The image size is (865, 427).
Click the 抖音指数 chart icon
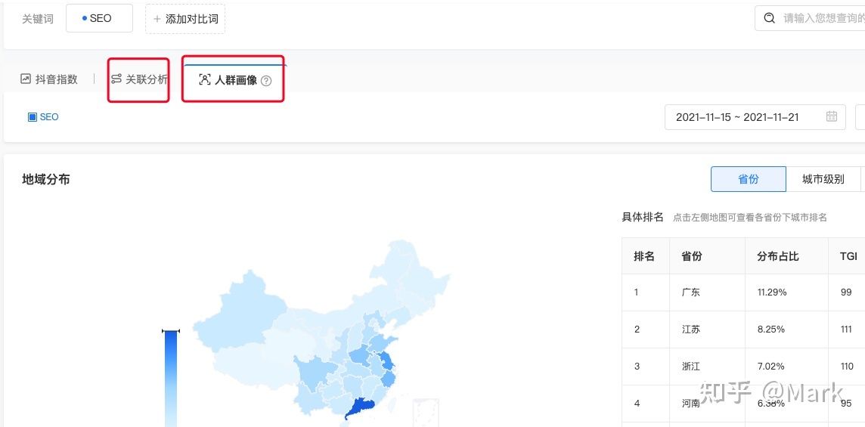pos(26,79)
